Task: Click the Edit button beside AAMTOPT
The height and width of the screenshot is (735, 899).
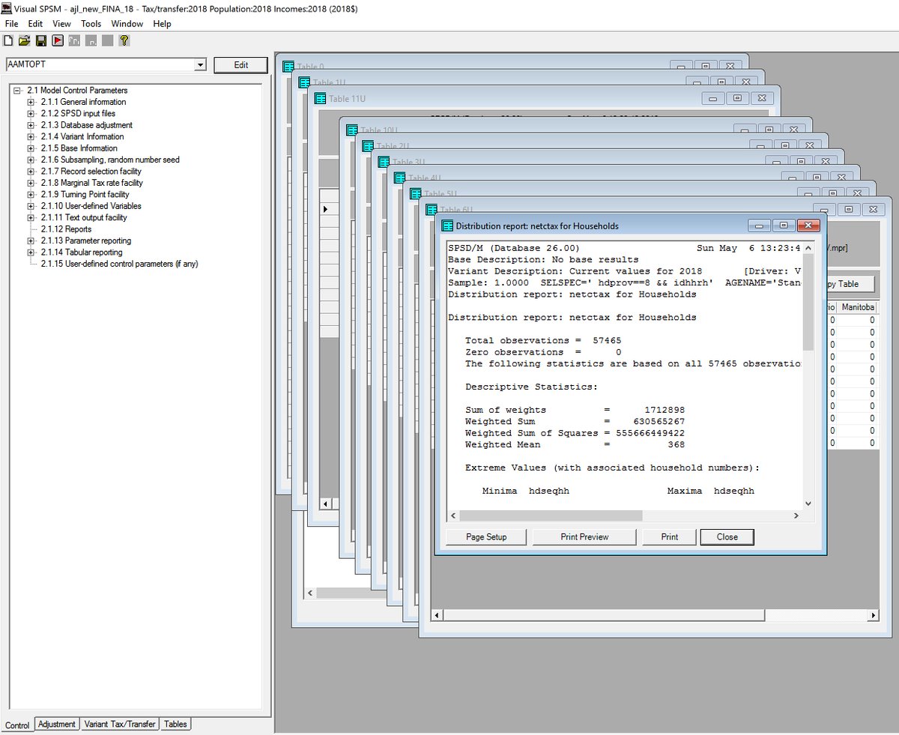Action: tap(240, 65)
